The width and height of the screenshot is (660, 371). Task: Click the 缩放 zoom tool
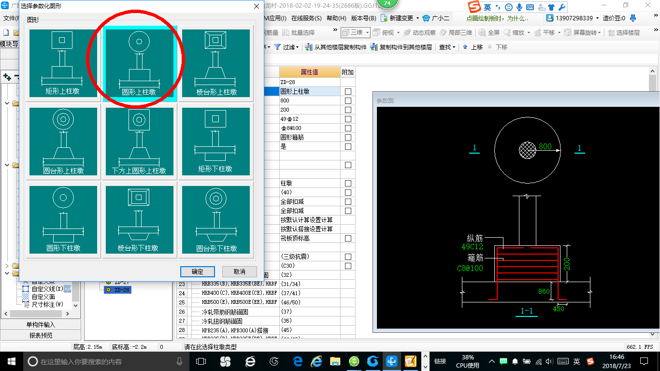(514, 32)
